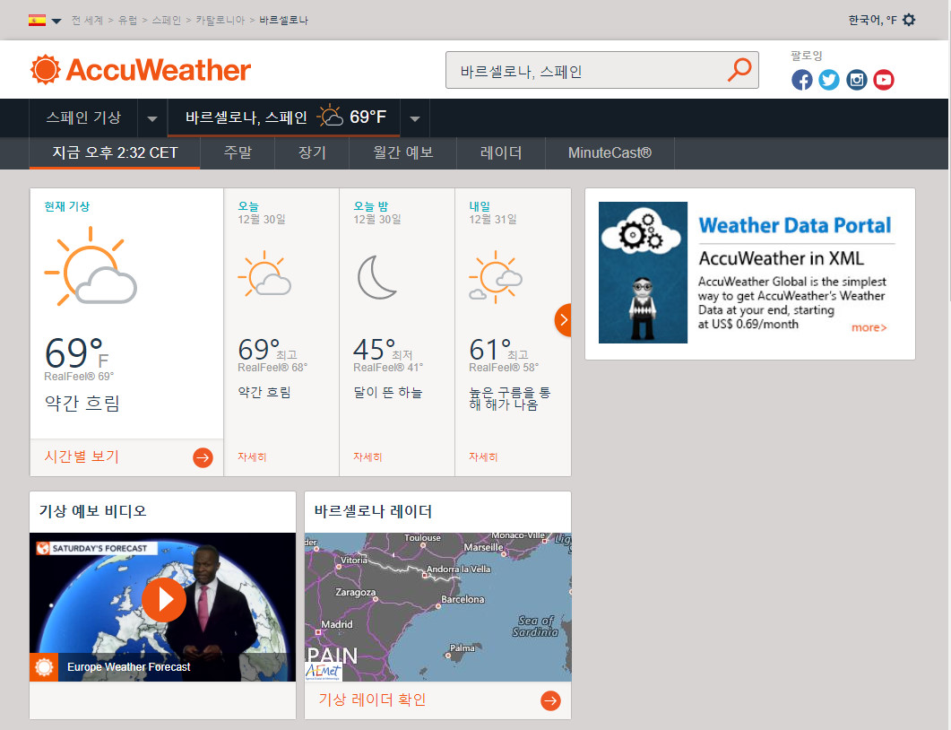Image resolution: width=951 pixels, height=730 pixels.
Task: Click the 스페인 breadcrumb link
Action: coord(166,20)
